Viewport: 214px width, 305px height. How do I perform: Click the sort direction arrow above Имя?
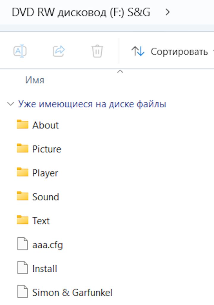coord(120,71)
